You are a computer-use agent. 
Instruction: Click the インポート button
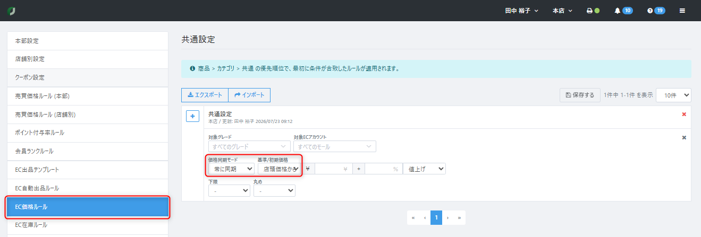(x=249, y=95)
